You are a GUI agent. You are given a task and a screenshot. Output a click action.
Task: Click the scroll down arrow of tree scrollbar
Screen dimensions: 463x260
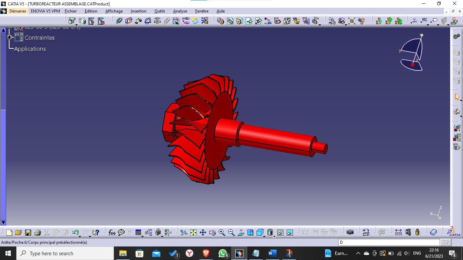click(3, 223)
